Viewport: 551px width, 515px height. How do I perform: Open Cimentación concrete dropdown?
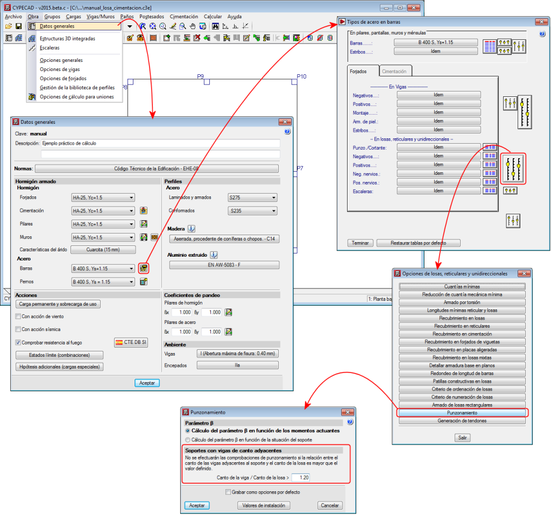[x=103, y=211]
